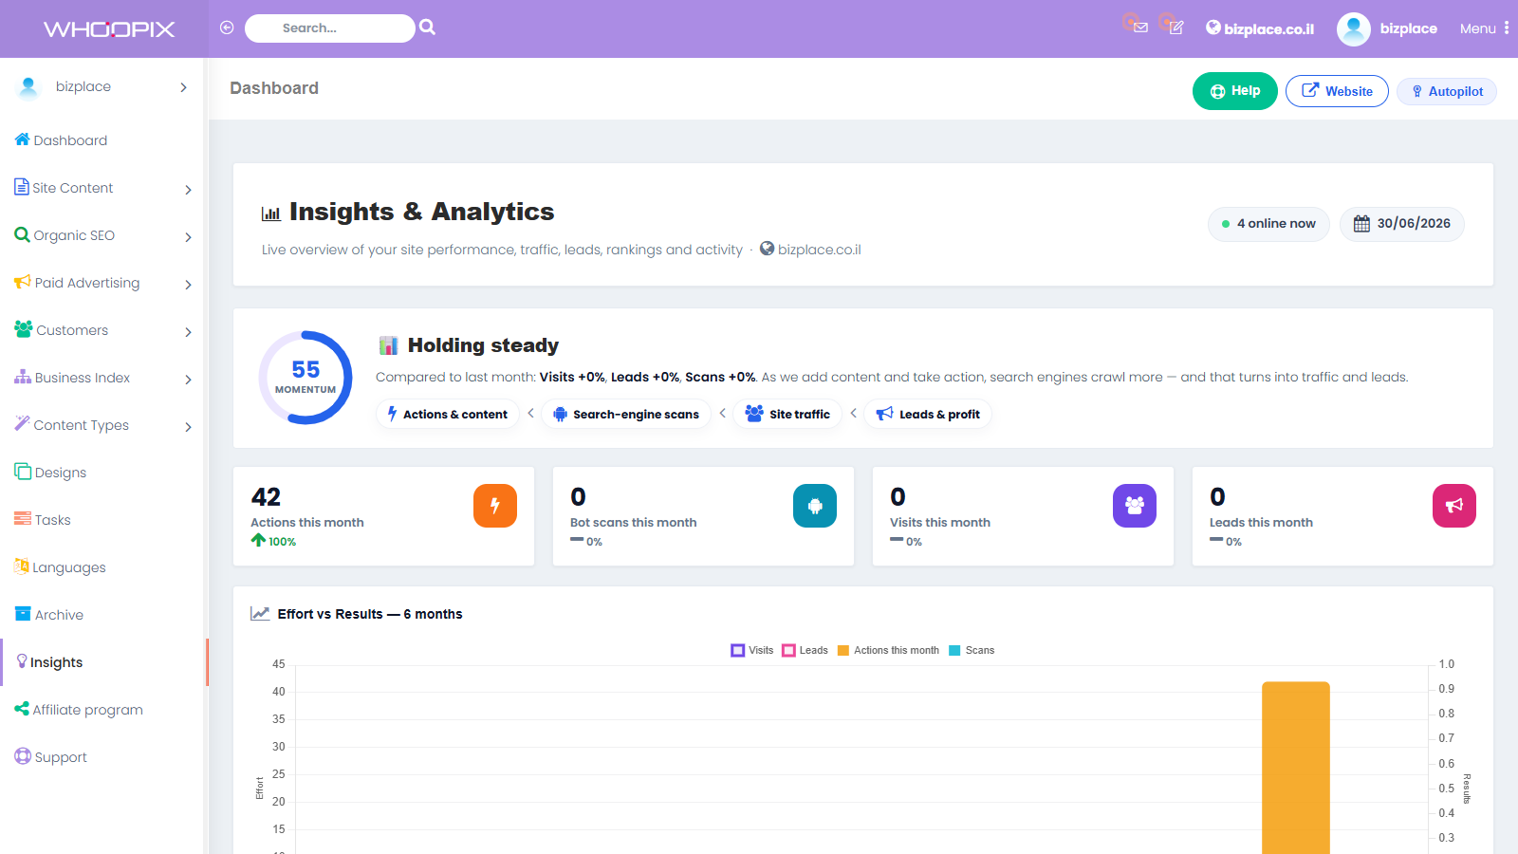Expand the bizplace account chevron in sidebar
Screen dimensions: 1518x854
click(x=183, y=87)
